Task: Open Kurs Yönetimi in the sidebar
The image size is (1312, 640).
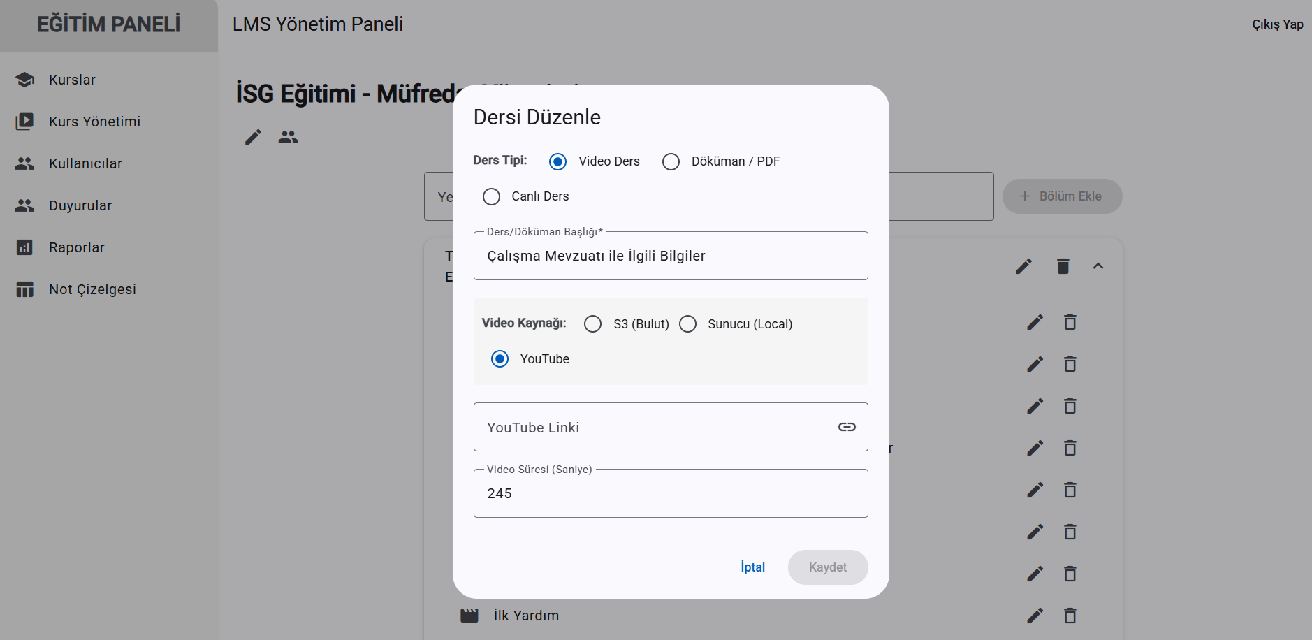Action: [x=94, y=122]
